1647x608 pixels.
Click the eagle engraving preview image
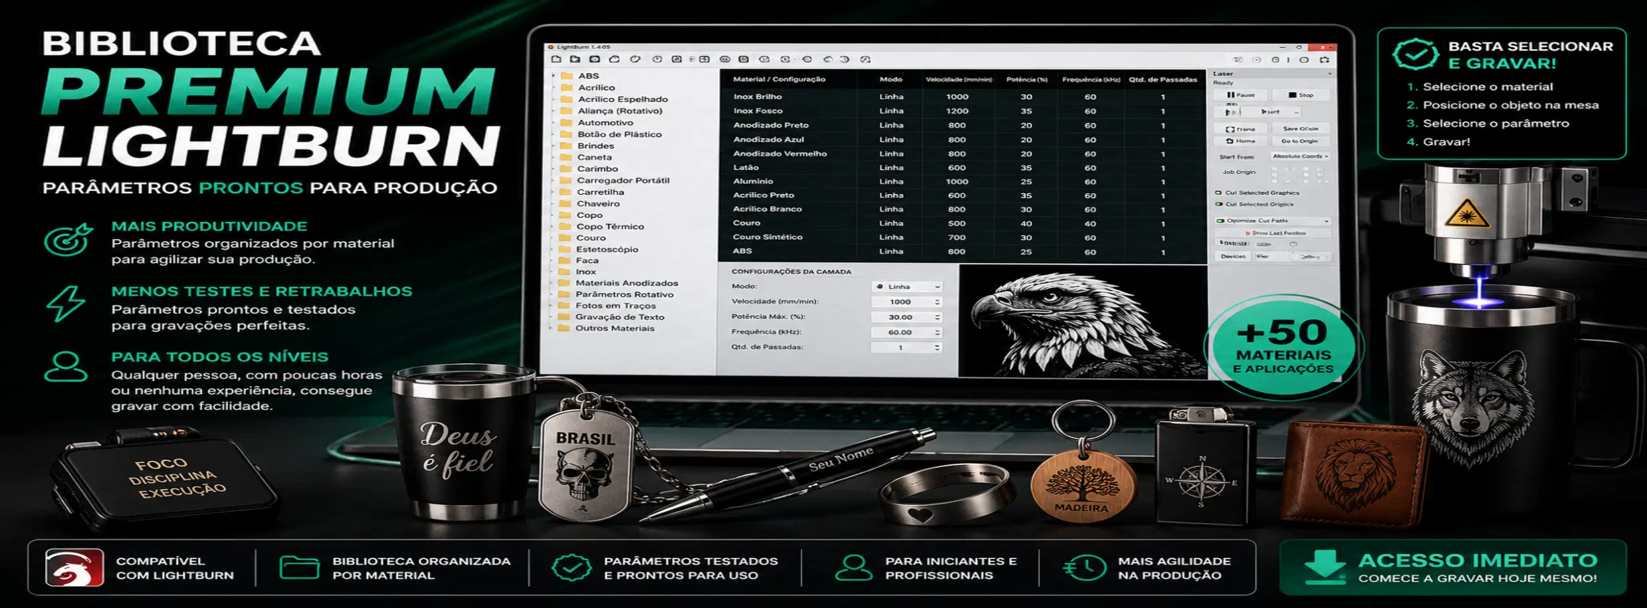click(1083, 322)
